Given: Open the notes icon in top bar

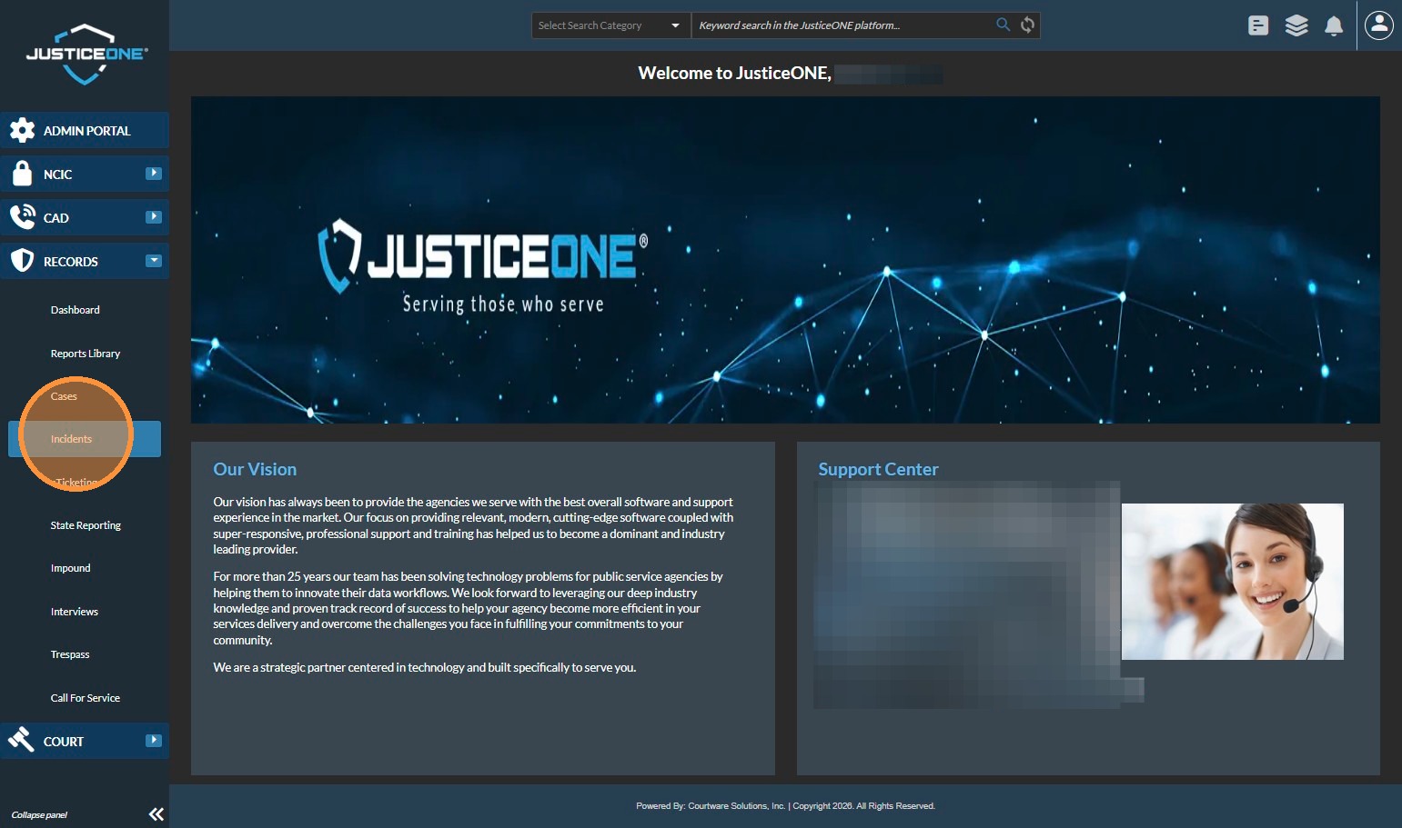Looking at the screenshot, I should [1258, 25].
